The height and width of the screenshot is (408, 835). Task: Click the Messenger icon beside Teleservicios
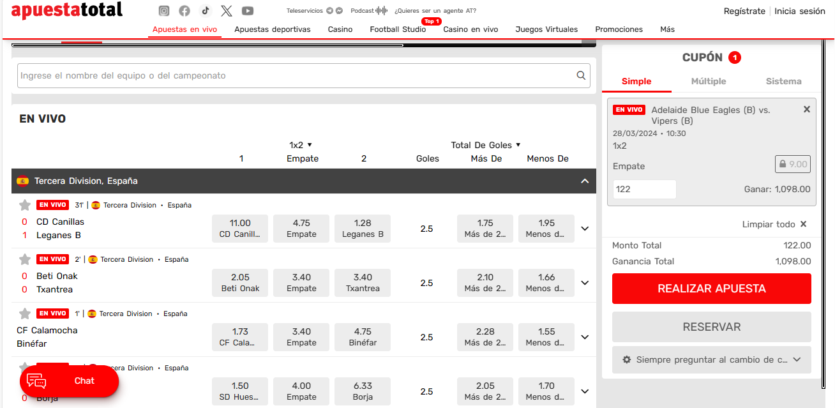tap(339, 11)
